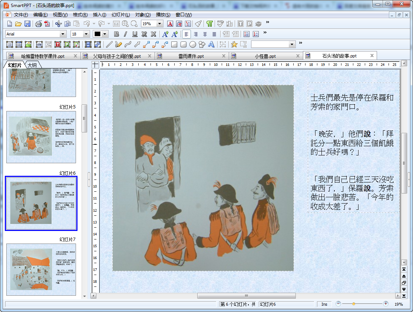Viewport: 413px width, 312px height.
Task: Toggle left text alignment
Action: point(186,34)
